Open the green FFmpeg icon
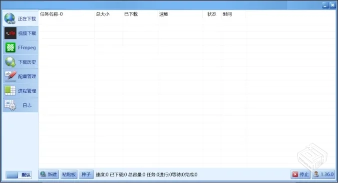 point(10,47)
